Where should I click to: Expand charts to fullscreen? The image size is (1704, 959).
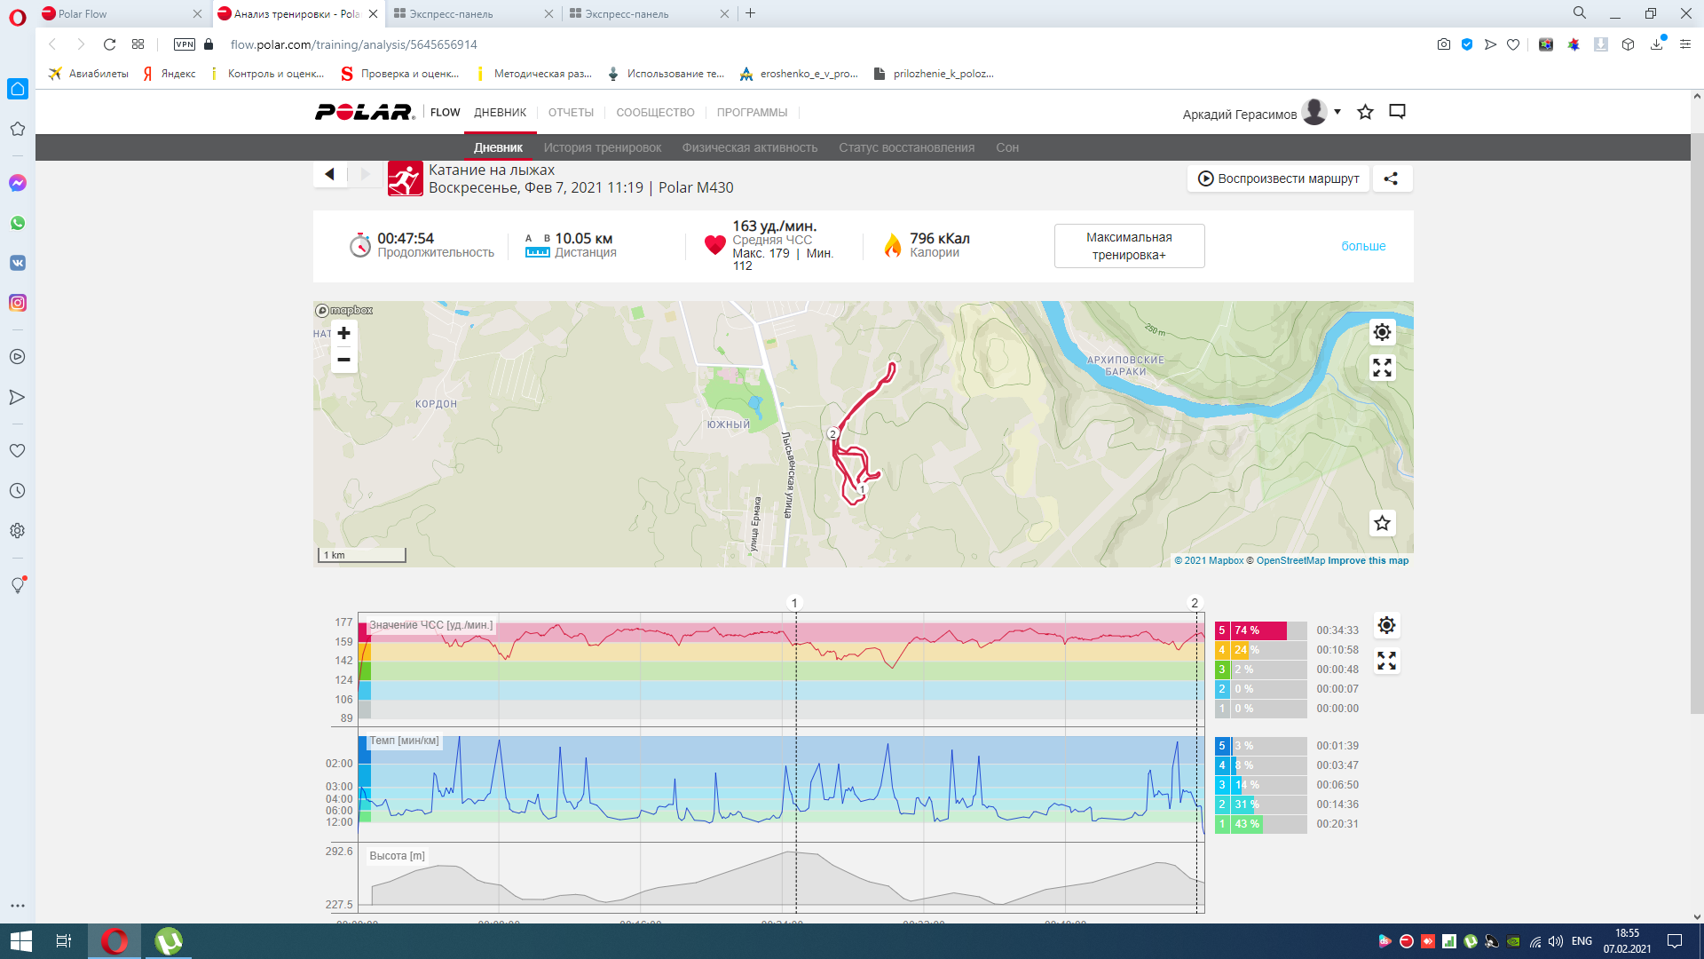(x=1386, y=661)
